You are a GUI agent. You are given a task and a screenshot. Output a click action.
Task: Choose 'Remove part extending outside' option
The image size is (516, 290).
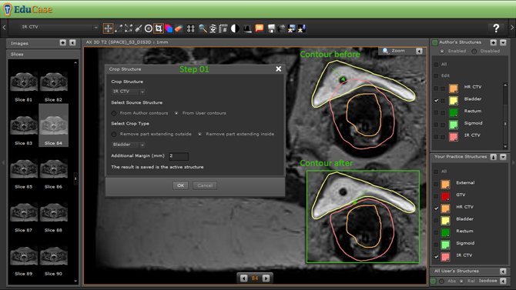(114, 134)
